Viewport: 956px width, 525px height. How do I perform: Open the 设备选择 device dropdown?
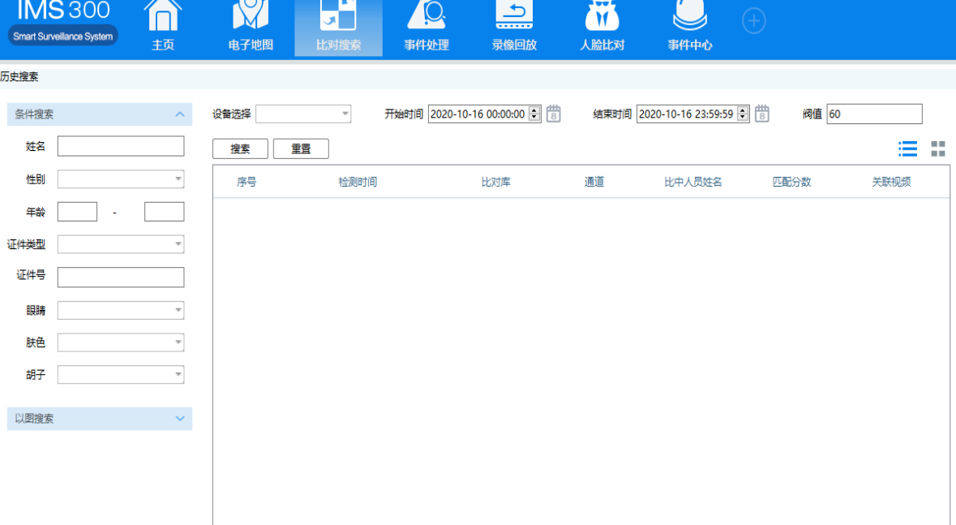[x=345, y=114]
